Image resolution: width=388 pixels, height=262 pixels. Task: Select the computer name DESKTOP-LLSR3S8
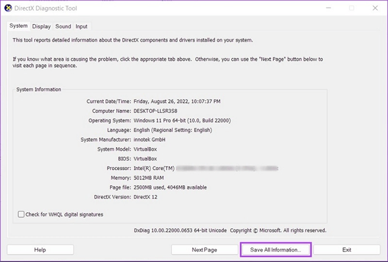tap(155, 111)
